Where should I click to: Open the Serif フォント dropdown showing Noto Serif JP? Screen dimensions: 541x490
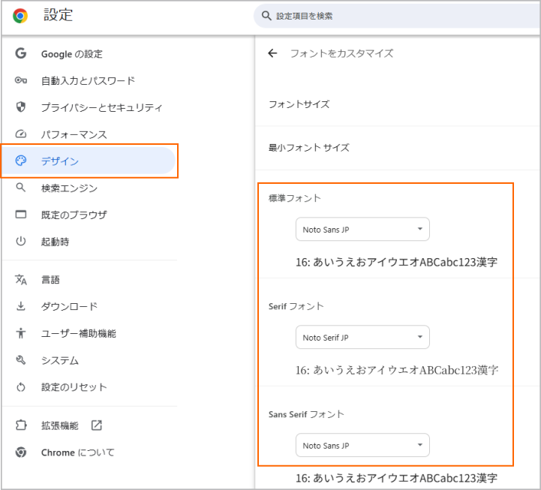(362, 337)
